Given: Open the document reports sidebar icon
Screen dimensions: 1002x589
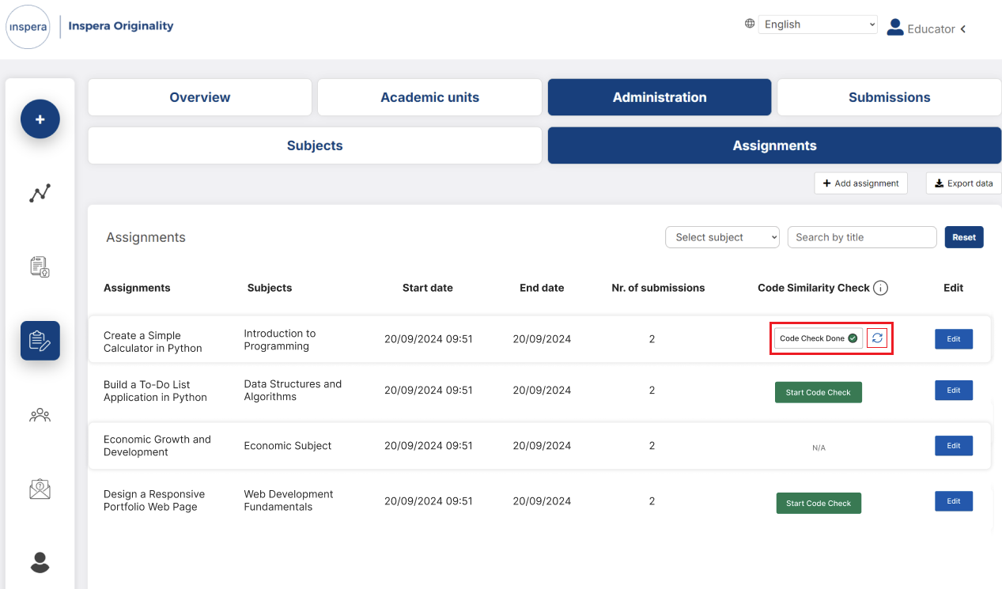Looking at the screenshot, I should tap(40, 267).
